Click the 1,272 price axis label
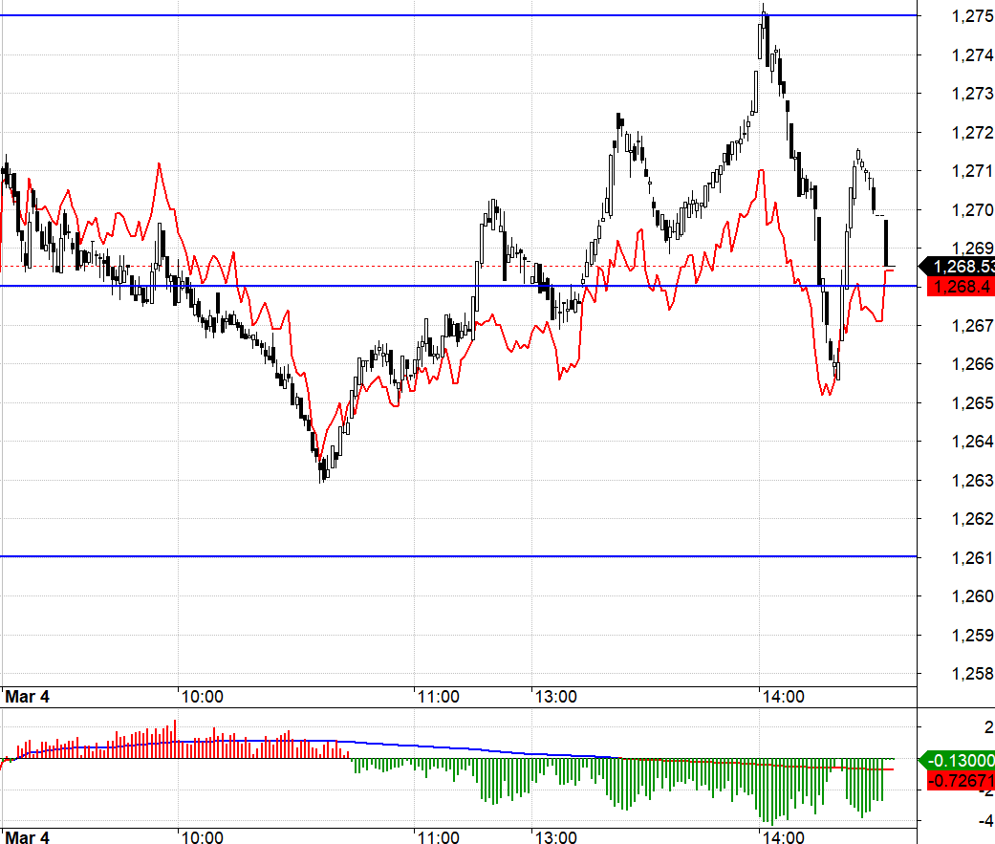Image resolution: width=995 pixels, height=844 pixels. coord(973,132)
